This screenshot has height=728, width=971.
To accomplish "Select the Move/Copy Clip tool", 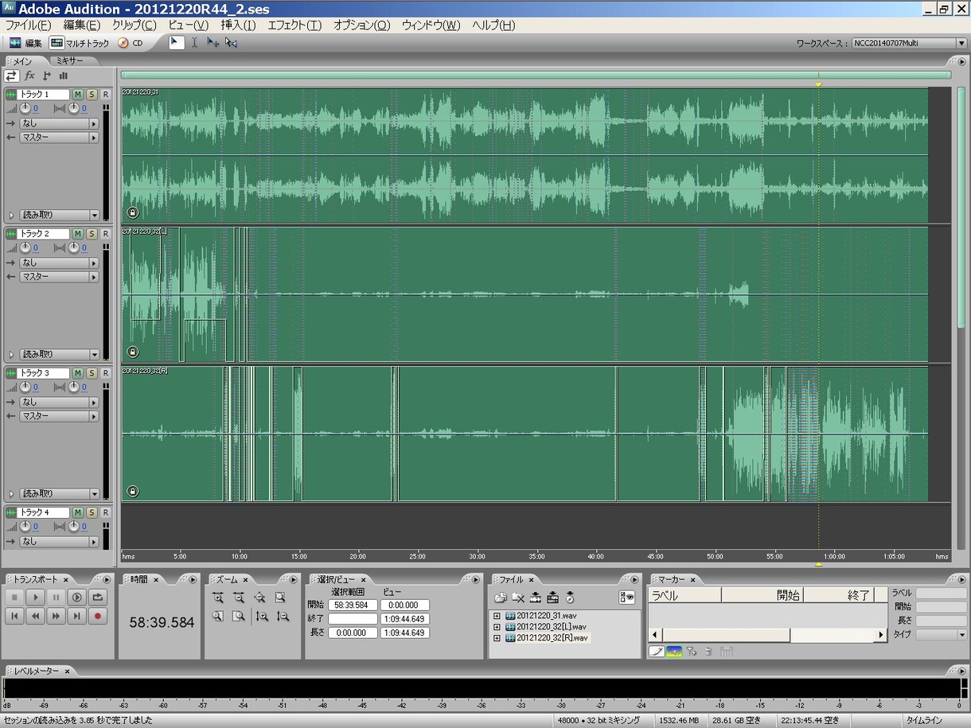I will (x=213, y=43).
